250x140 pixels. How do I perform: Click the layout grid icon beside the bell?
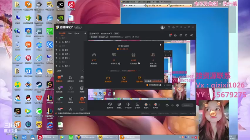181,35
